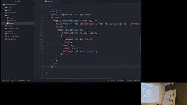The image size is (187, 105).
Task: Click the yellow index.js icon in project tree
Action: tap(8, 23)
